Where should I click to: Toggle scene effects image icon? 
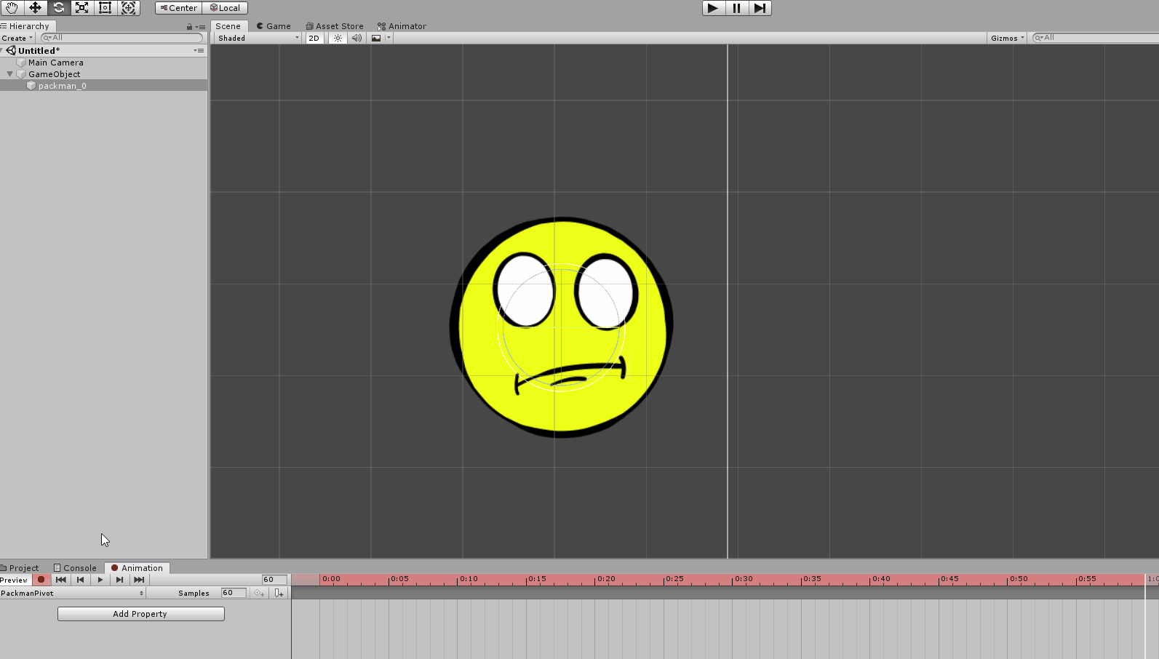376,38
